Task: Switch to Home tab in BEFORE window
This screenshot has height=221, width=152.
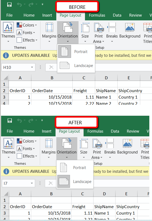Action: coord(29,15)
